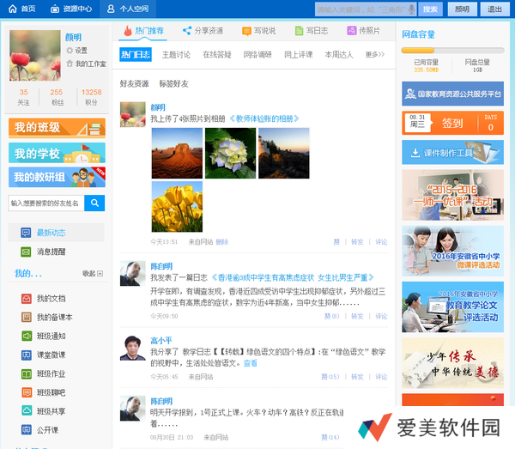Screen dimensions: 515x449
Task: Collapse the 我的... section with 收起
Action: (93, 273)
